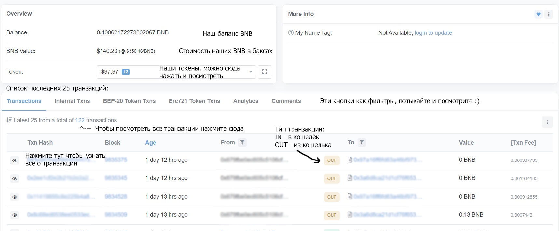Click the From column filter icon
Viewport: 559px width, 231px height.
[242, 142]
